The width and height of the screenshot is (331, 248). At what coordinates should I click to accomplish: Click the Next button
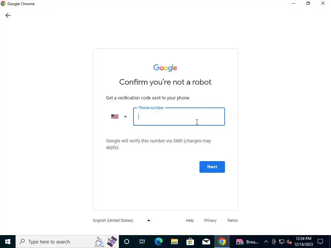212,167
